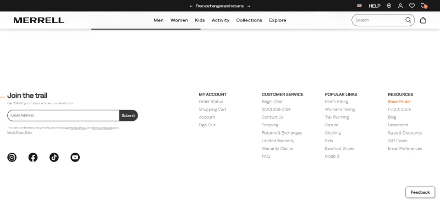Click Begin Chat link
This screenshot has width=440, height=201.
[272, 102]
